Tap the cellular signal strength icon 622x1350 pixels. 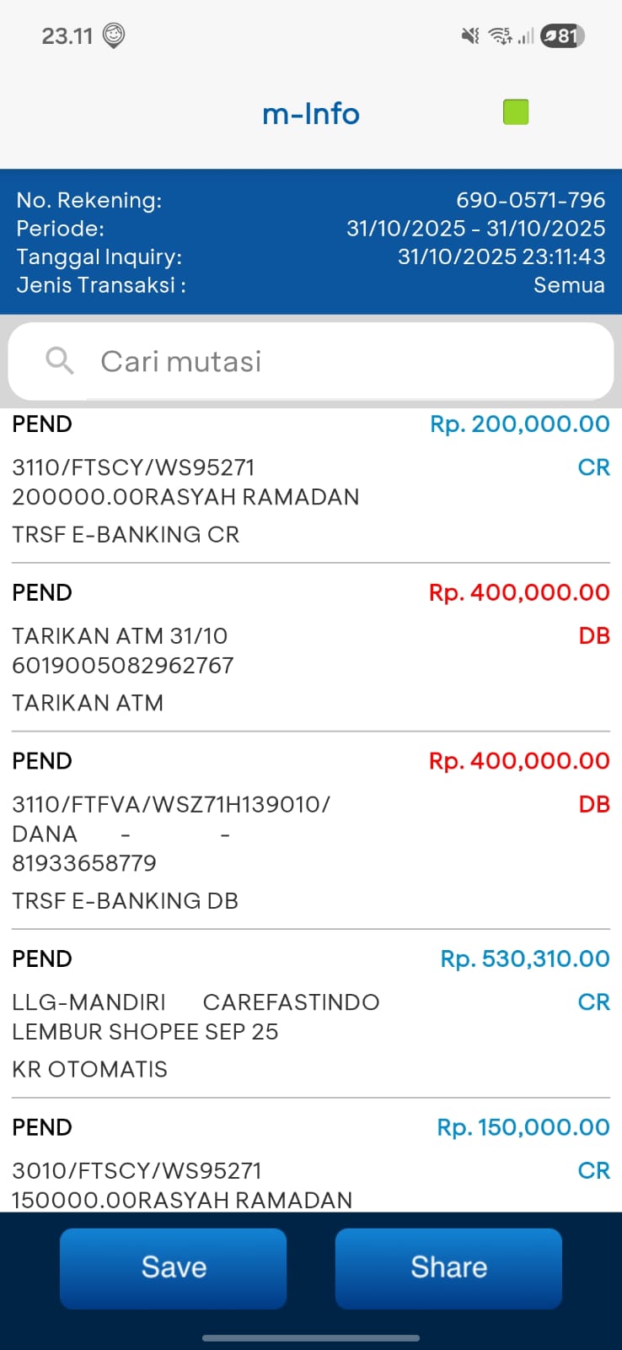(x=526, y=35)
